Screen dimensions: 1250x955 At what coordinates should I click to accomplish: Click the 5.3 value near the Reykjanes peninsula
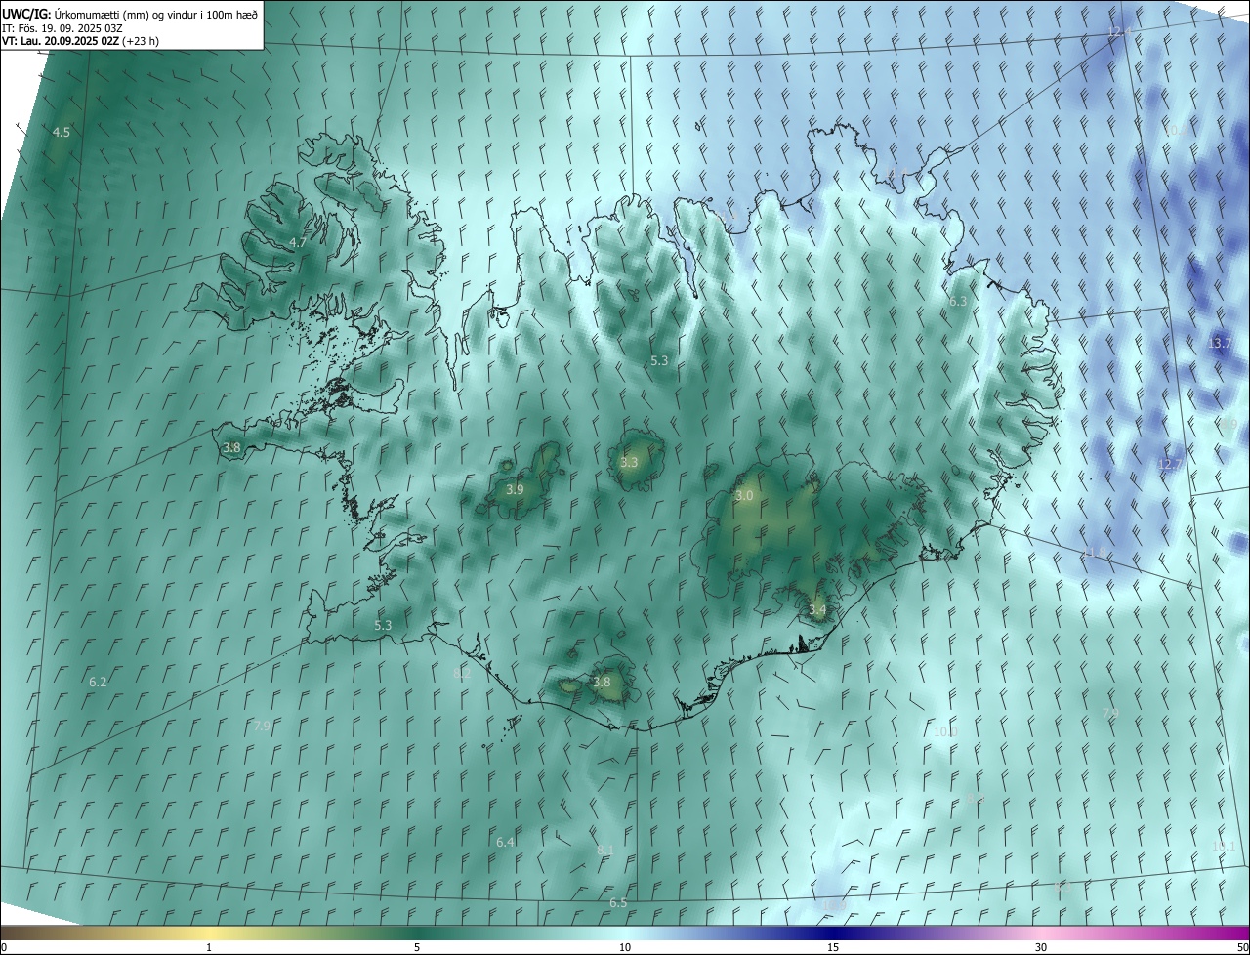[x=383, y=625]
